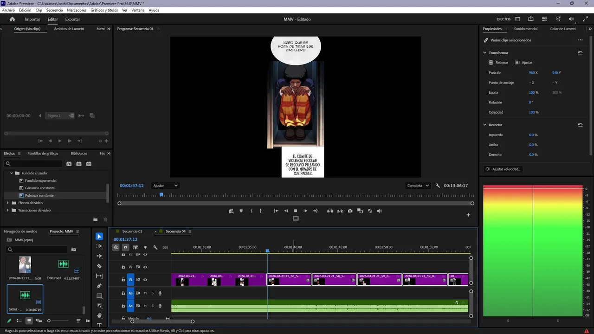Collapse the Recortar section

pyautogui.click(x=485, y=125)
